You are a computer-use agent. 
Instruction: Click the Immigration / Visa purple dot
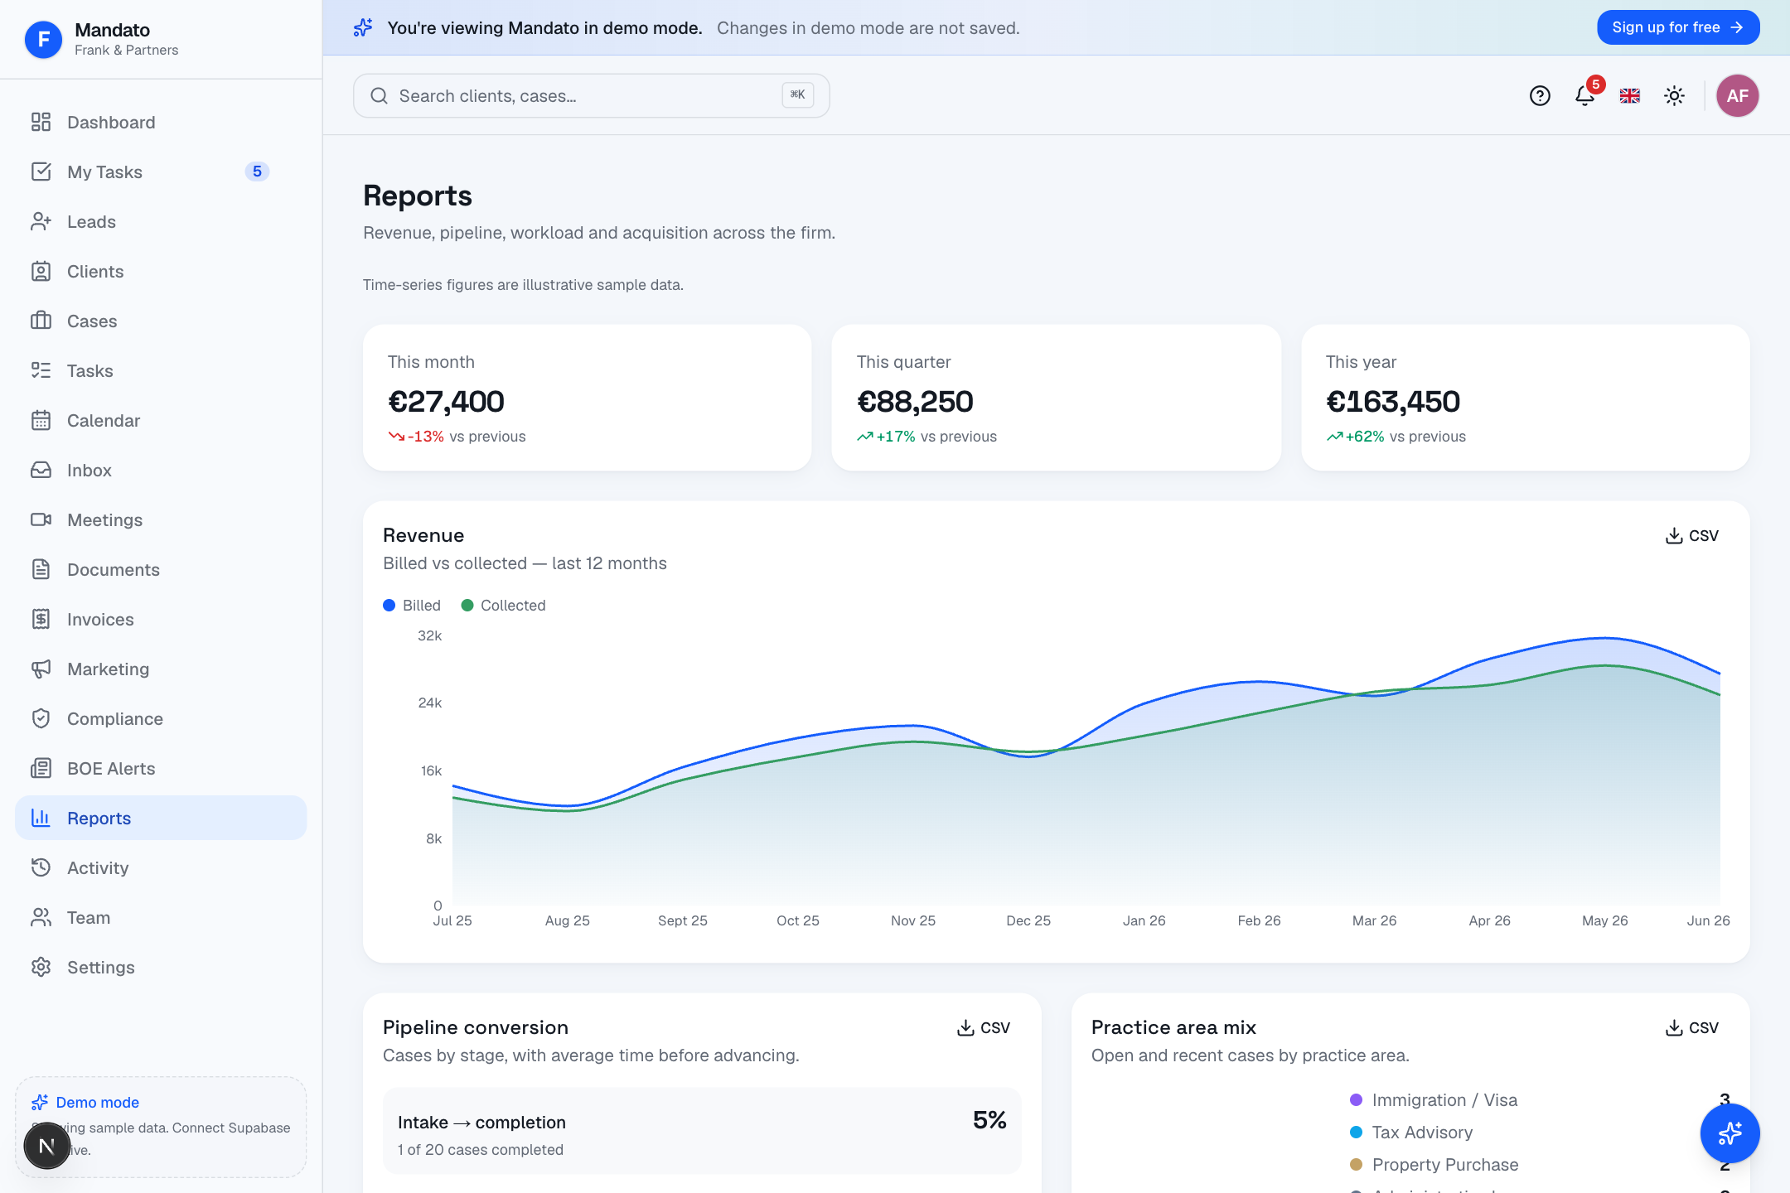1356,1100
